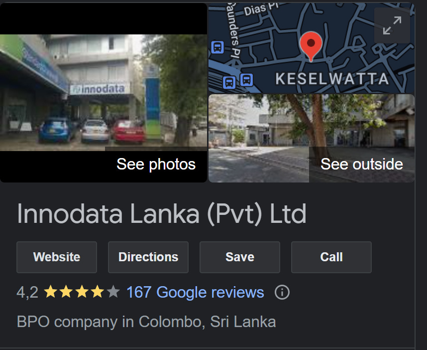Open the review info circle icon
Viewport: 427px width, 350px height.
click(x=282, y=293)
